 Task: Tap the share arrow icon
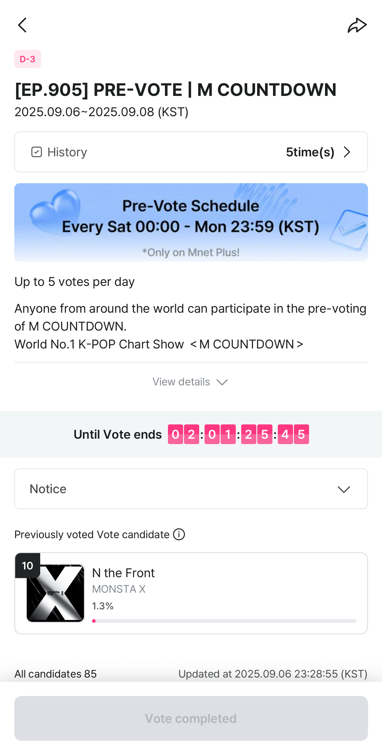(x=357, y=25)
